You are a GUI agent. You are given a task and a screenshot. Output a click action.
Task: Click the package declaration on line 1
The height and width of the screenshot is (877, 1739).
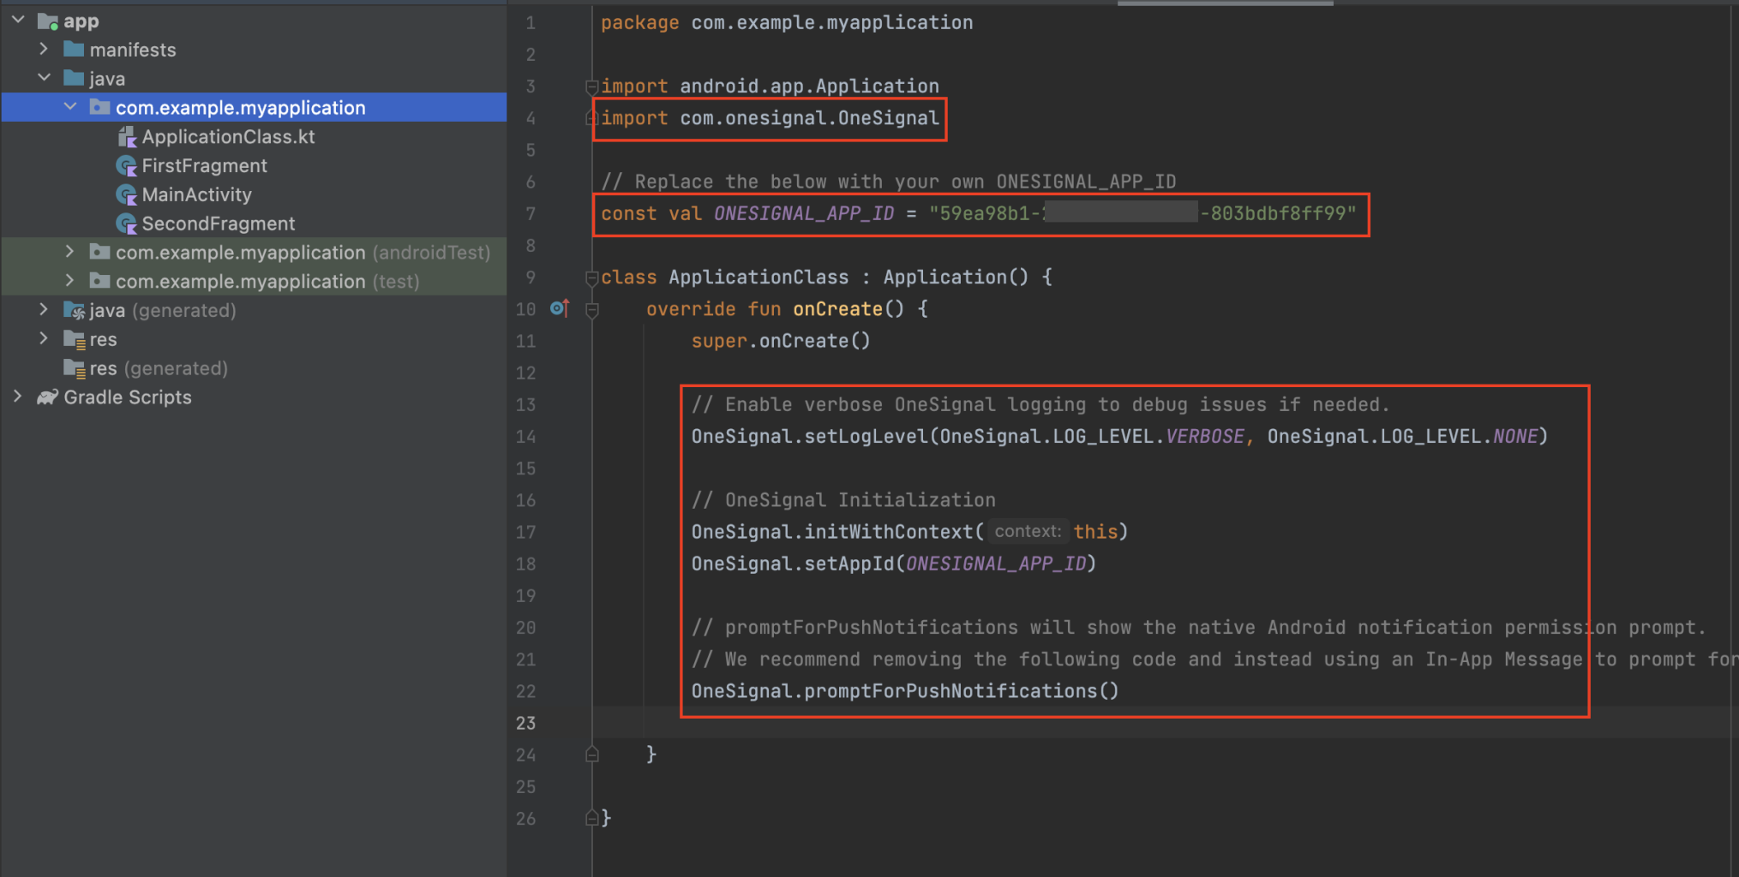(787, 22)
